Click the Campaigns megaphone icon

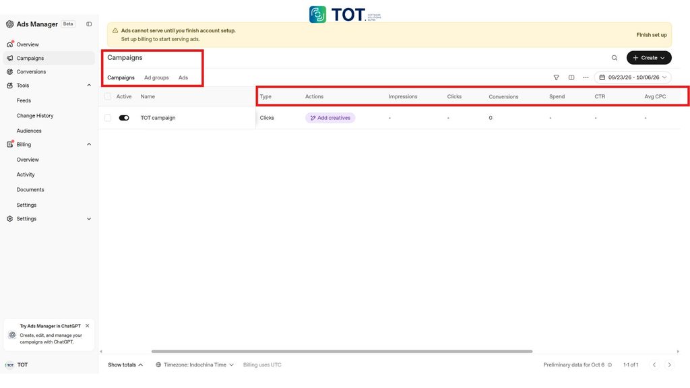pyautogui.click(x=9, y=58)
